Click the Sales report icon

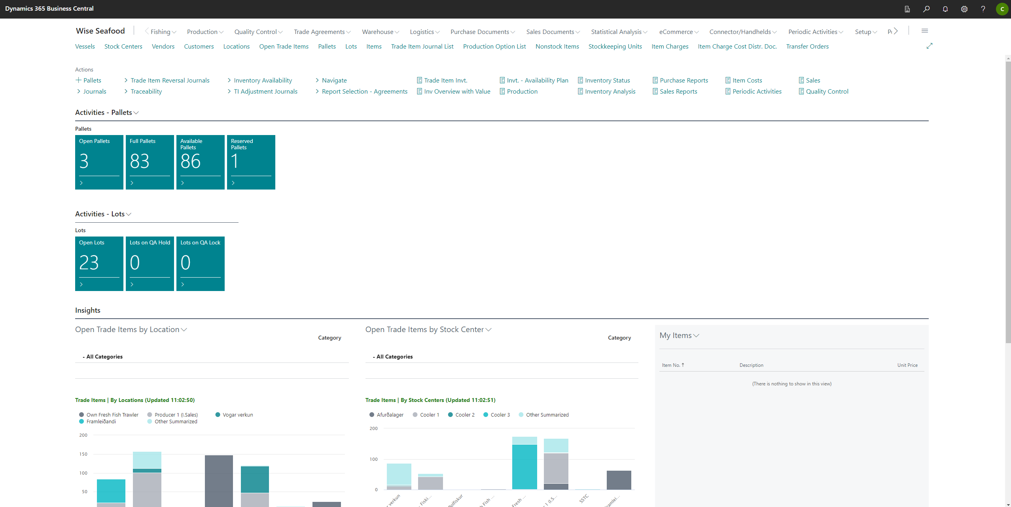[801, 80]
